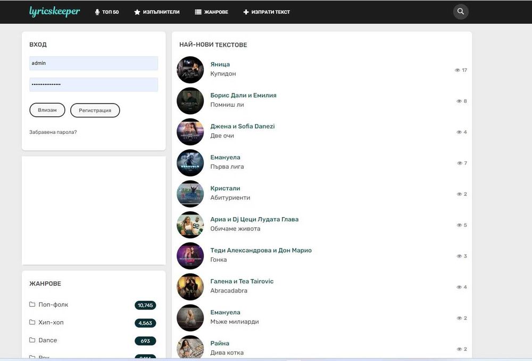The image size is (532, 361).
Task: Open the Яница artist link
Action: (220, 64)
